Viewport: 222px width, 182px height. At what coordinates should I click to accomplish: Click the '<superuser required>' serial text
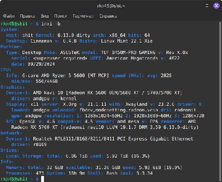coord(60,58)
